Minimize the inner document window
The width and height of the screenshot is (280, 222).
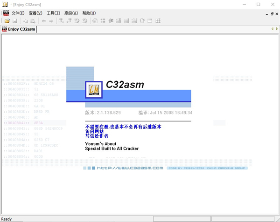coord(267,14)
